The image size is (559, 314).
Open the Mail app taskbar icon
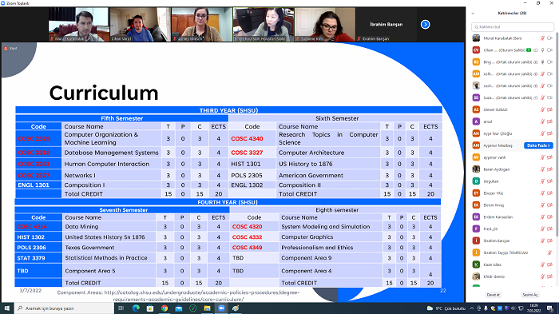179,308
